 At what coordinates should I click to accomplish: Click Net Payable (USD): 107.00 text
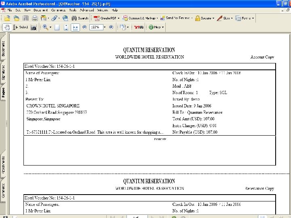point(195,132)
